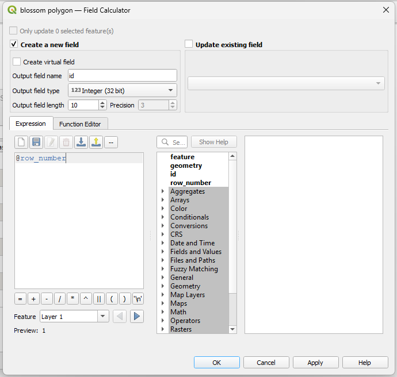Click the Output field name input
The height and width of the screenshot is (377, 397).
pyautogui.click(x=122, y=76)
